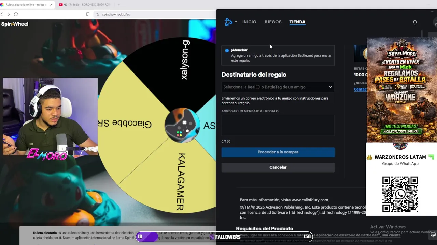
Task: Reload the spinthewheel.io page
Action: coord(16,14)
